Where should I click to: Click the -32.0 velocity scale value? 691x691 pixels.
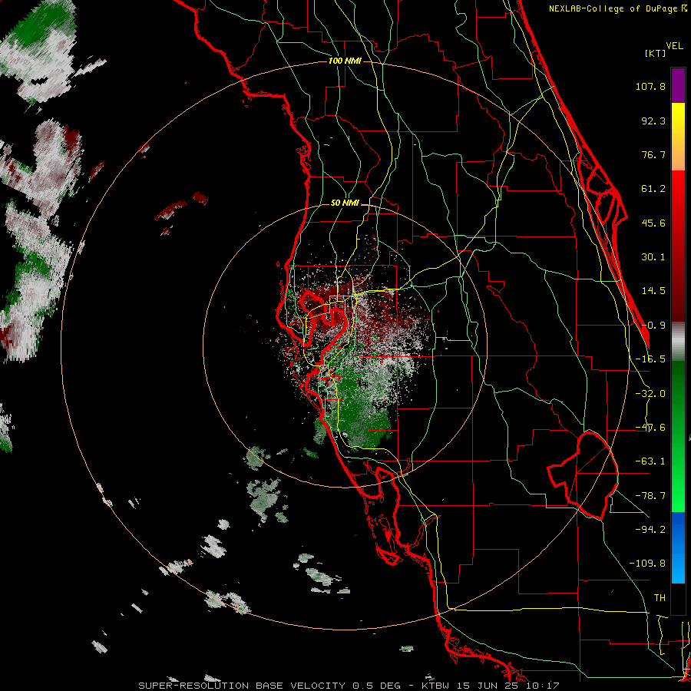coord(650,394)
